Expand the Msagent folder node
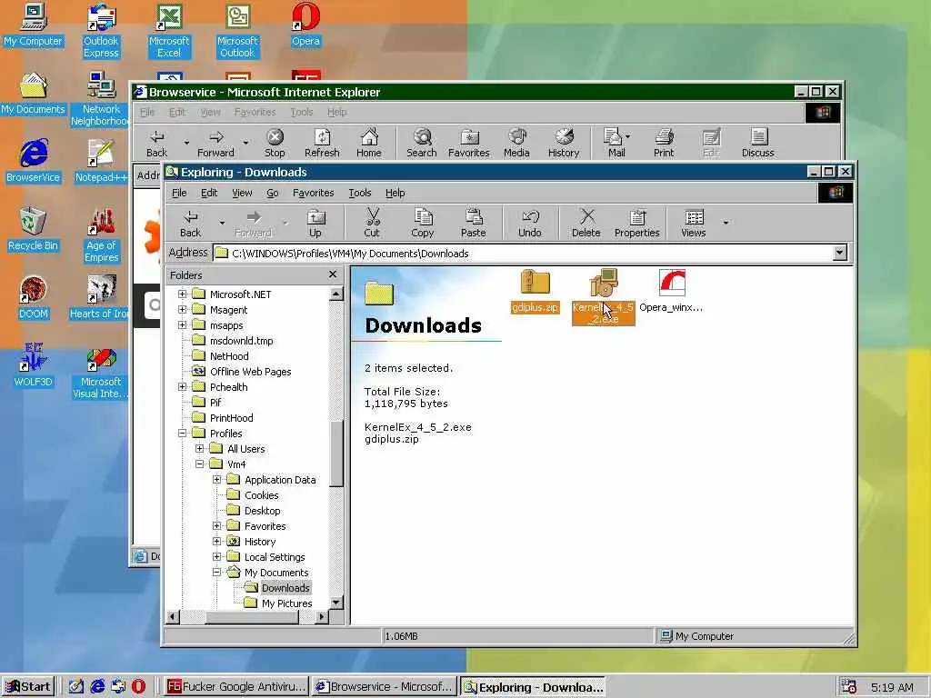 182,310
